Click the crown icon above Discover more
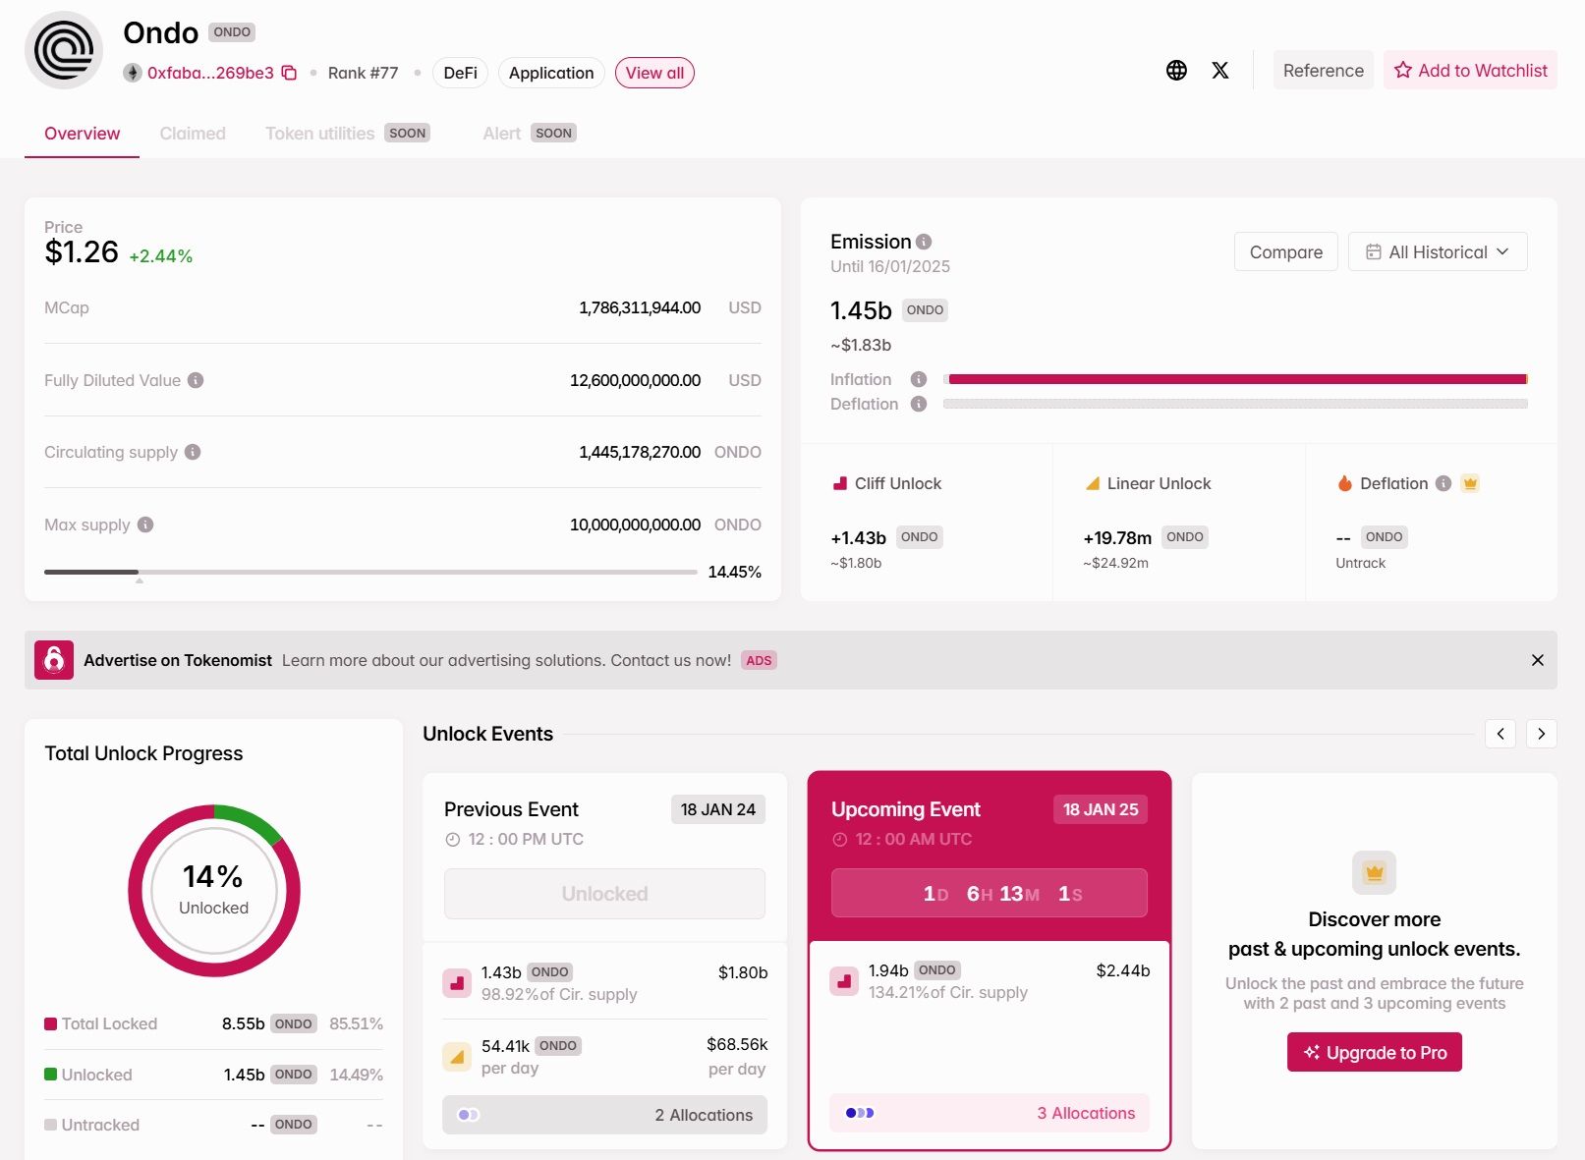1585x1160 pixels. 1375,872
